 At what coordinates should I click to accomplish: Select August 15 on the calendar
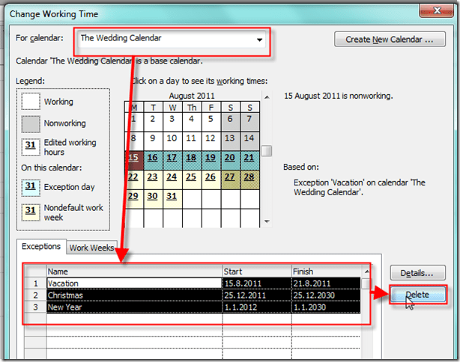tap(133, 157)
